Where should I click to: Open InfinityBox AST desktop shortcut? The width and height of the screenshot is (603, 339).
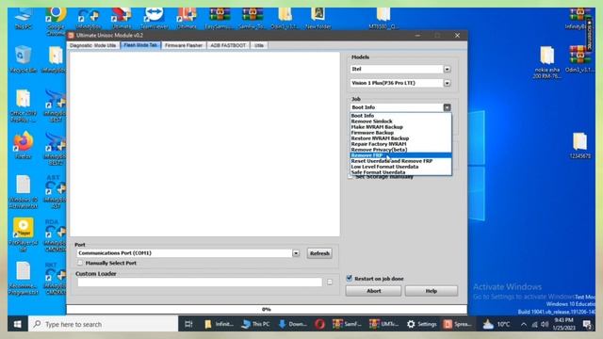pyautogui.click(x=56, y=191)
